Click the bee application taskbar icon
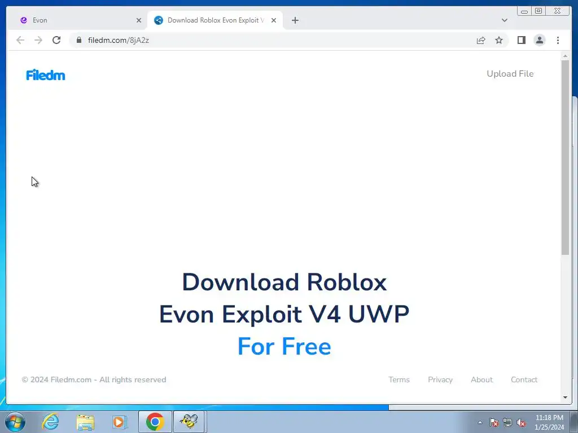This screenshot has height=433, width=578. [x=189, y=422]
